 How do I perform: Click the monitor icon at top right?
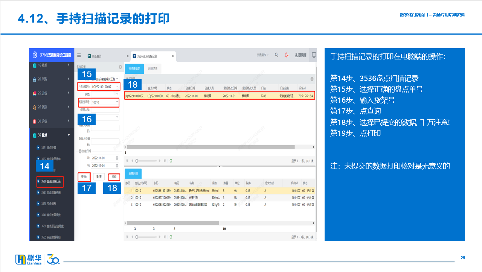[x=314, y=55]
